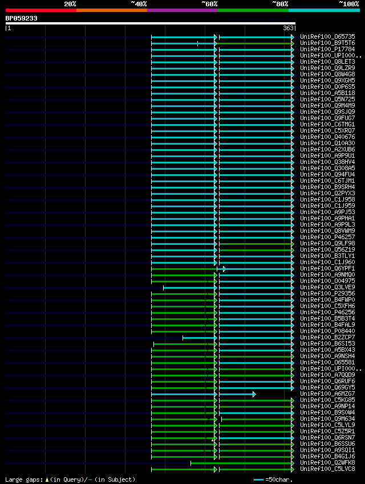365x484 pixels.
Task: Select label UniRef100_C1J960
Action: click(327, 262)
